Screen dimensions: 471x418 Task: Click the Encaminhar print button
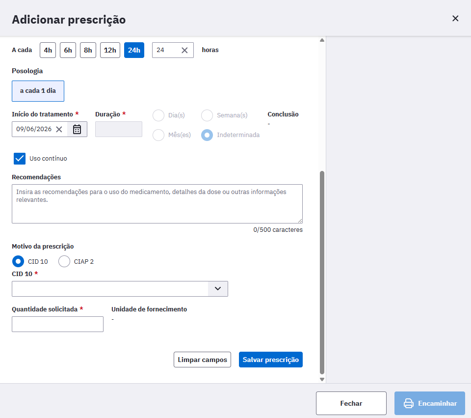click(430, 403)
